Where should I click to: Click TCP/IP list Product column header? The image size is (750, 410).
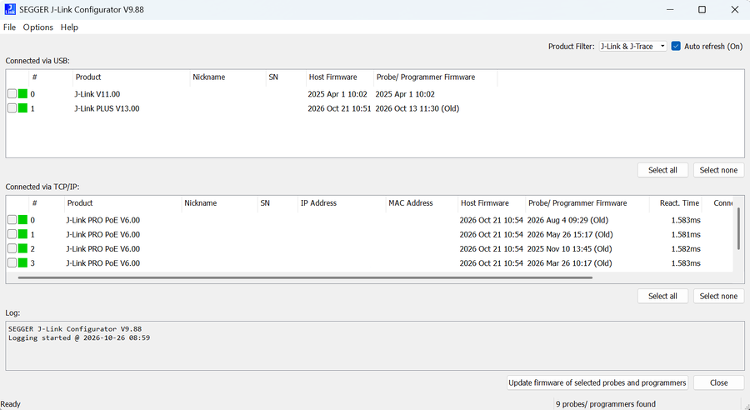123,203
